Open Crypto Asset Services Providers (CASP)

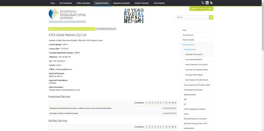click(x=196, y=85)
